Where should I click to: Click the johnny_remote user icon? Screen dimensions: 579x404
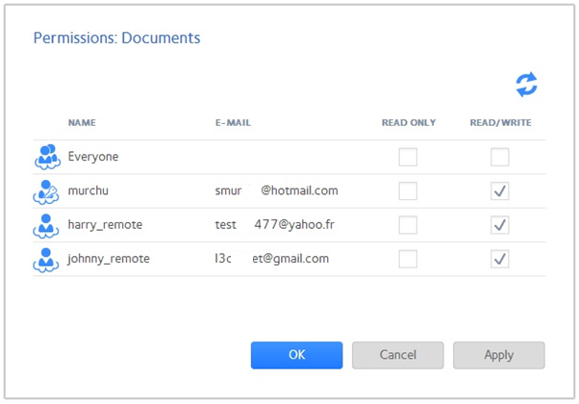click(46, 259)
